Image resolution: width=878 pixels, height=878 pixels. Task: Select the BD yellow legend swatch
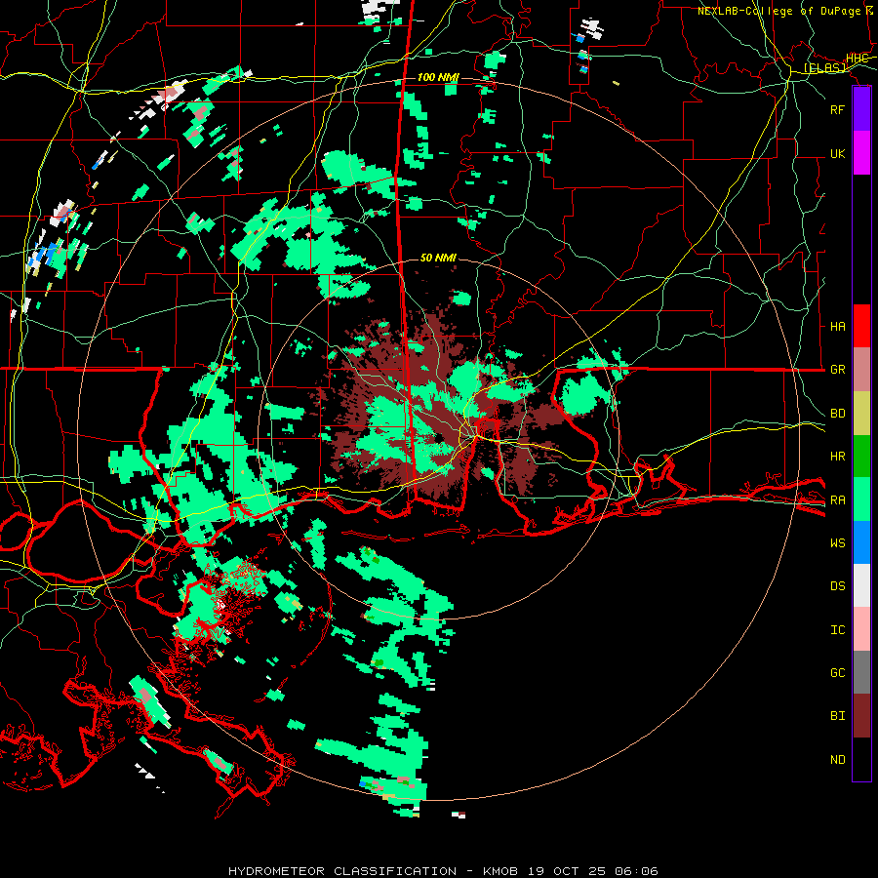point(861,414)
